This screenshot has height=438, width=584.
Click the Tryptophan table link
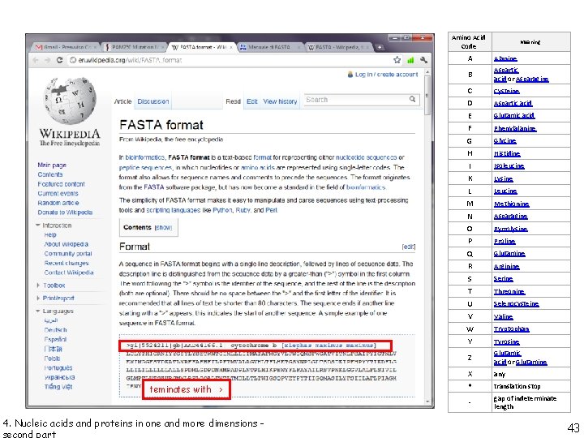511,328
